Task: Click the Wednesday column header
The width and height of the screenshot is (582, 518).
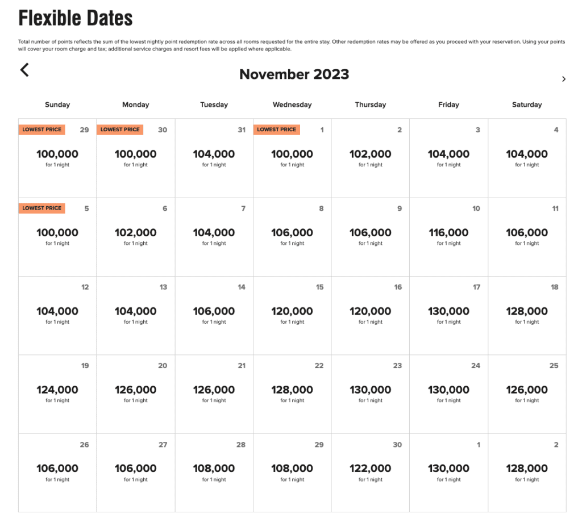Action: tap(292, 105)
